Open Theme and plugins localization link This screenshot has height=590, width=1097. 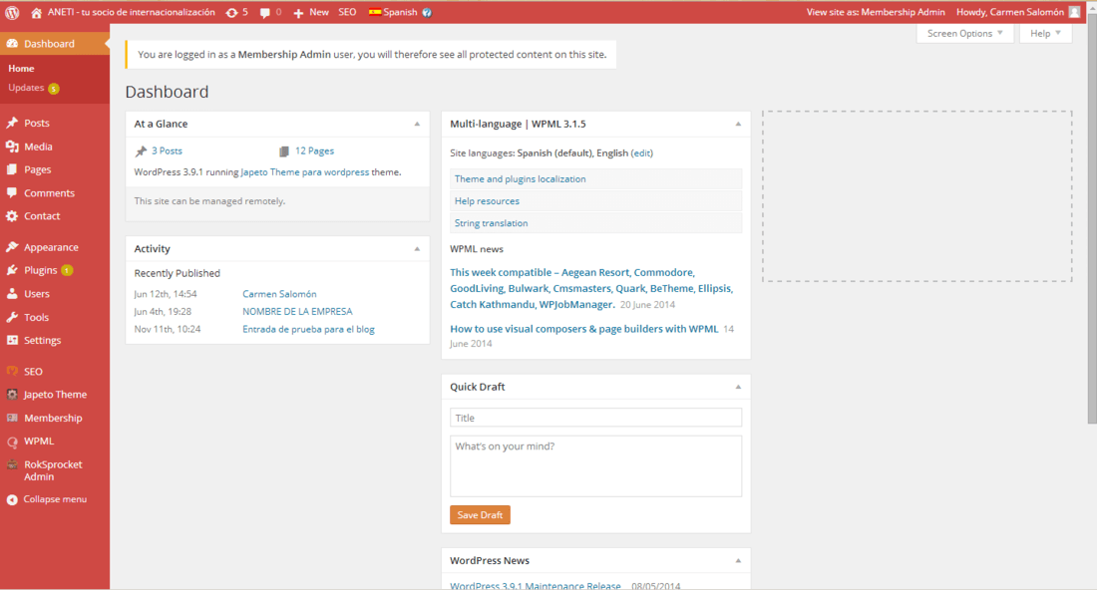click(520, 179)
